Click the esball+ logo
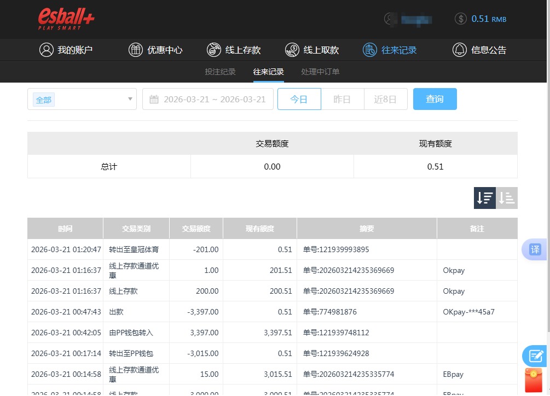550x396 pixels. (66, 18)
